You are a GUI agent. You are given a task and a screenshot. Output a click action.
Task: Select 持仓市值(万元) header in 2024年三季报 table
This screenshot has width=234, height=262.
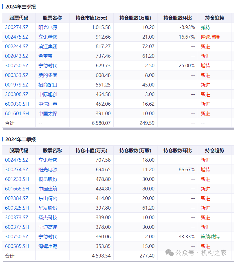(91, 18)
